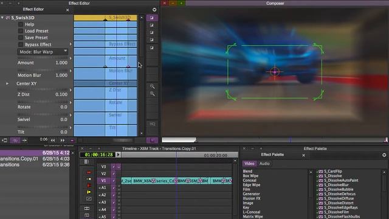Click the fast-forward keyframe button in Effect Editor
Image resolution: width=389 pixels, height=219 pixels.
[x=62, y=141]
